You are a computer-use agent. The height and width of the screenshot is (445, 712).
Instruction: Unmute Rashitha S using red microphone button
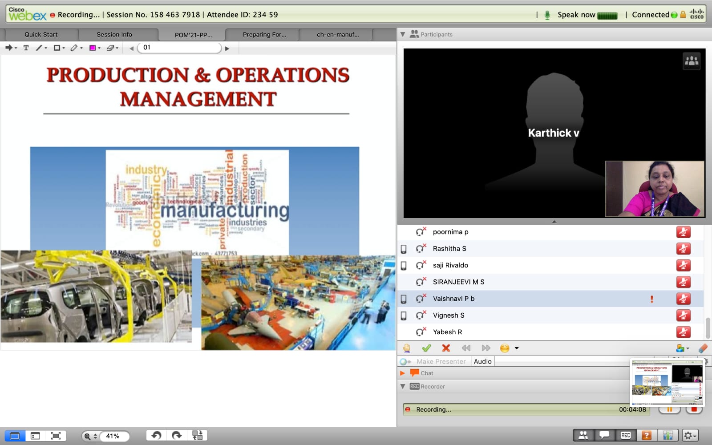coord(683,249)
